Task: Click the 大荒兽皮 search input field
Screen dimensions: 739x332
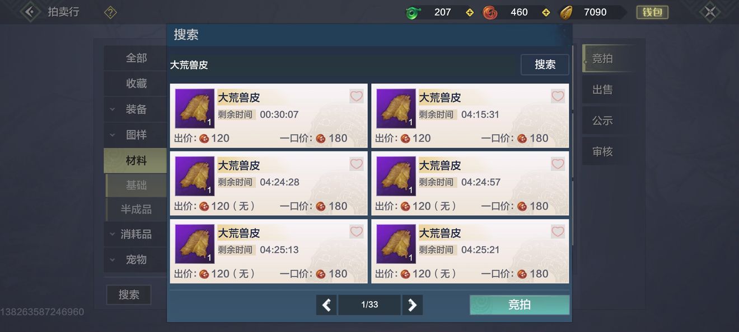Action: (344, 65)
